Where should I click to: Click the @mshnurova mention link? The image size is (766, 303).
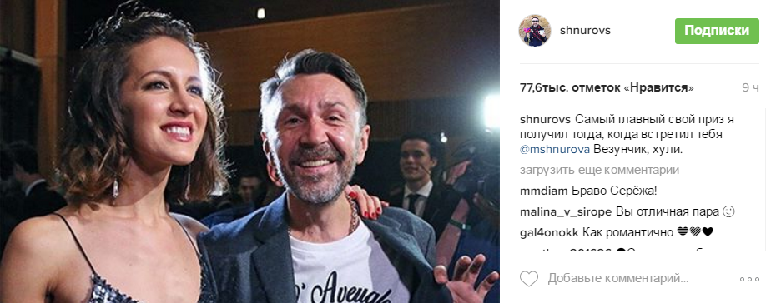tap(556, 150)
